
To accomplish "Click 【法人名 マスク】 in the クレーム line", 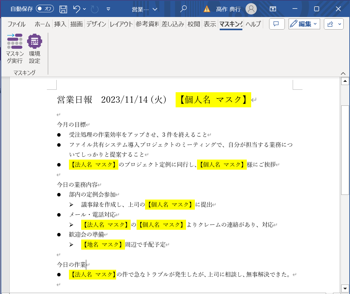I will [106, 224].
